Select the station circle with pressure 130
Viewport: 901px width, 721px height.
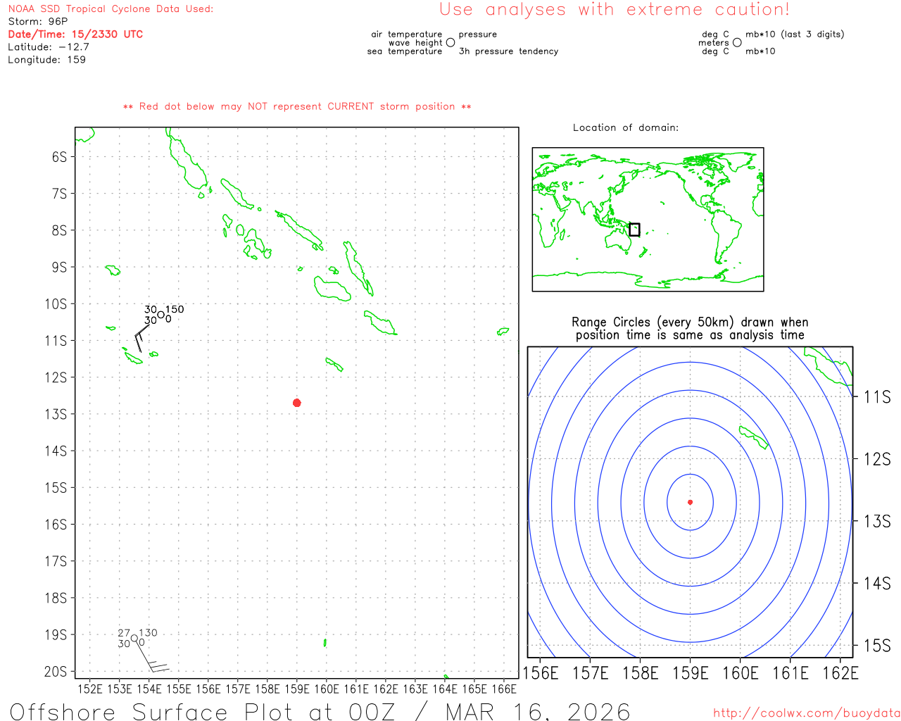coord(134,638)
